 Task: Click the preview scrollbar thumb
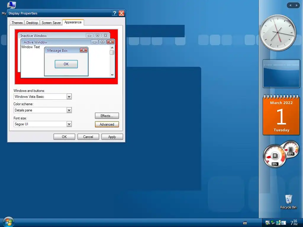click(112, 53)
